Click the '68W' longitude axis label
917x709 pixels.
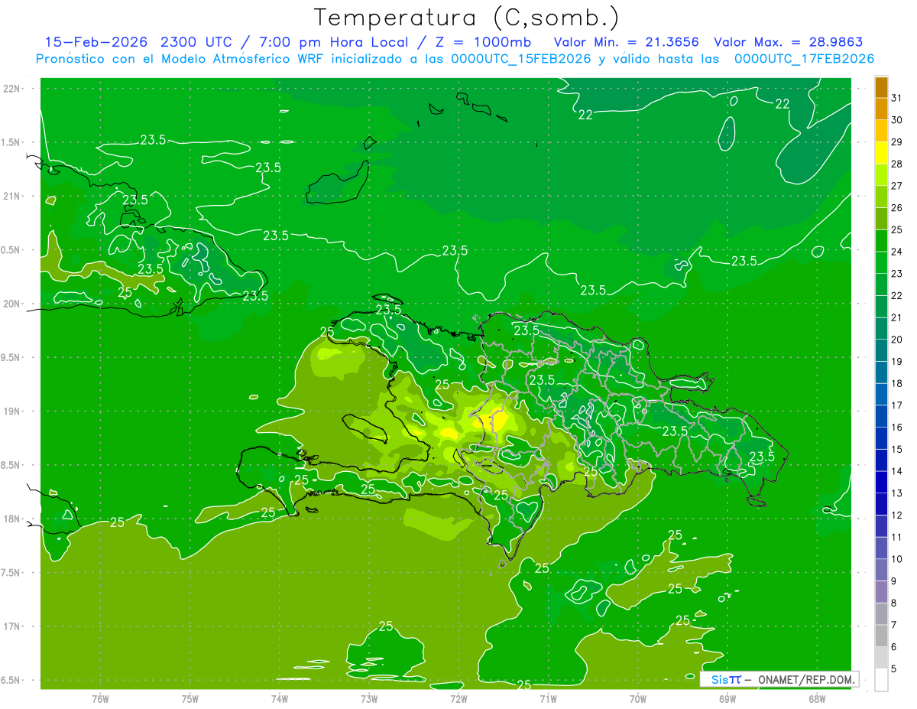tap(817, 699)
